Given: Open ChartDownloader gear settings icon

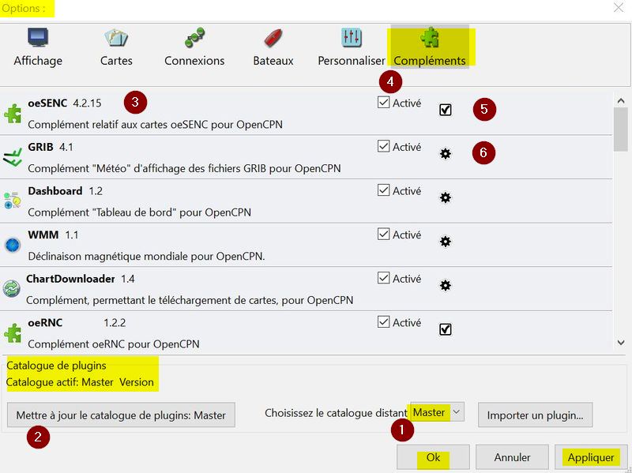Looking at the screenshot, I should click(x=445, y=285).
